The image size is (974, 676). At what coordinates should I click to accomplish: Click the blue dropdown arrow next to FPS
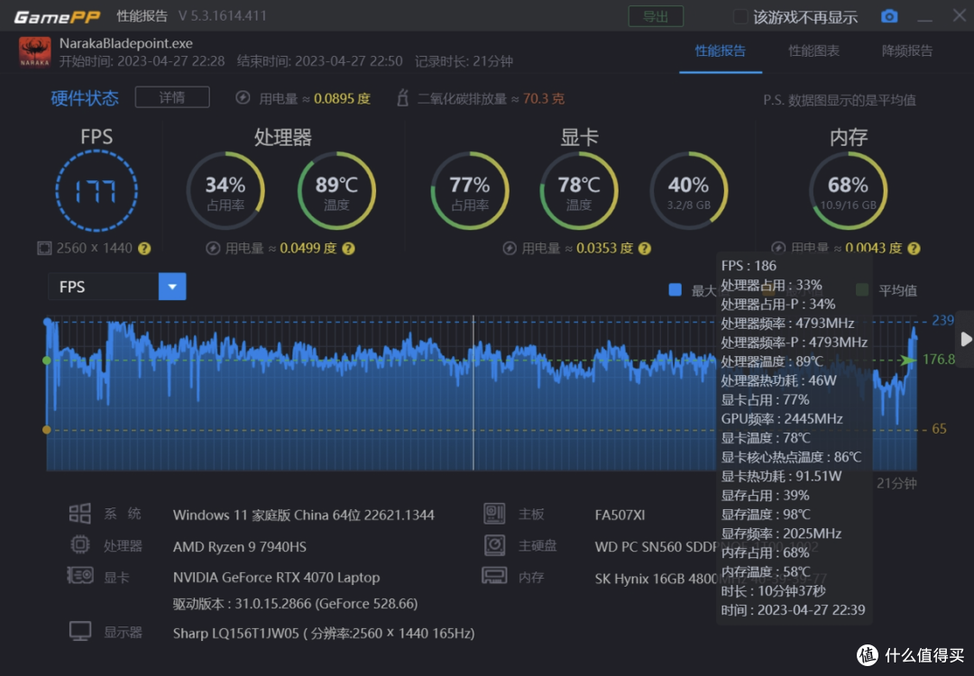[172, 287]
